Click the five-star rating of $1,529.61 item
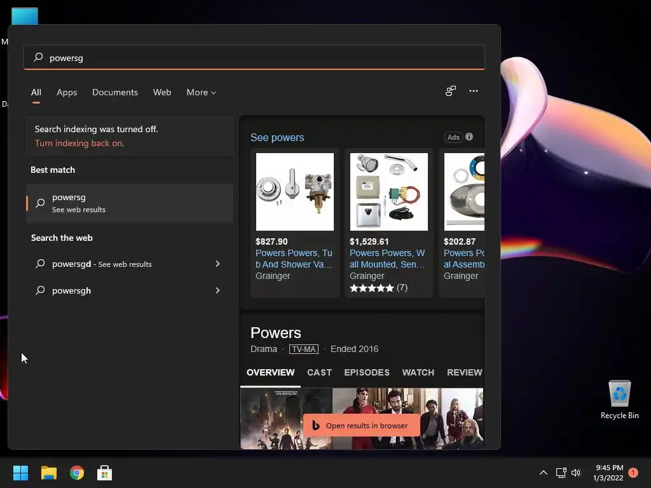651x488 pixels. 371,288
